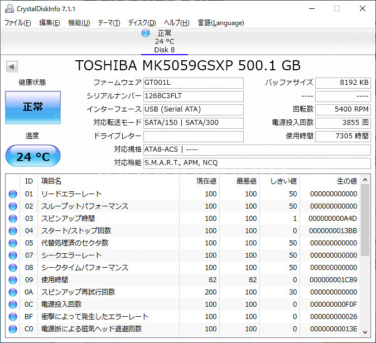The width and height of the screenshot is (376, 343).
Task: Click status orb for ID 02 スループットパフォーマンス
Action: [x=13, y=206]
